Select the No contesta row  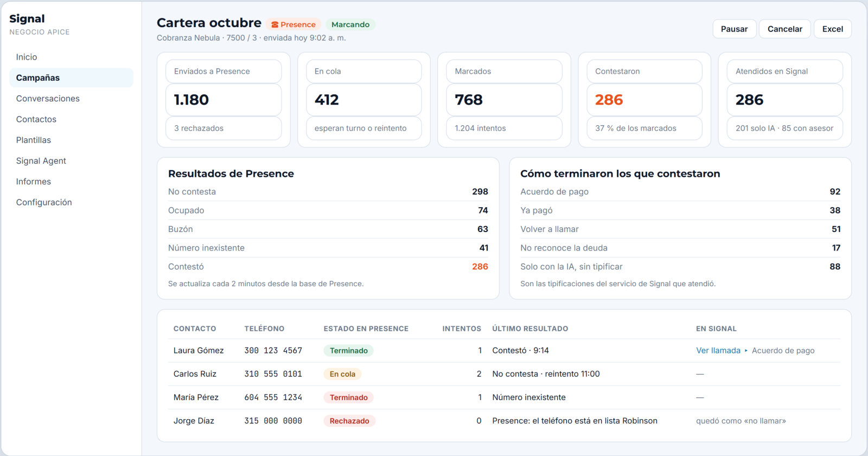click(328, 191)
